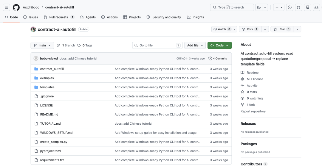Open the repositories icon in top bar

(x=307, y=7)
